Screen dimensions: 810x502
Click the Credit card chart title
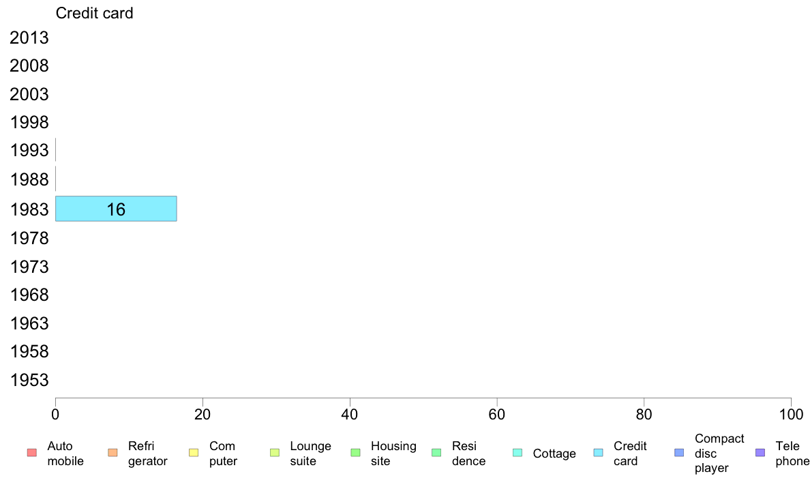tap(95, 13)
